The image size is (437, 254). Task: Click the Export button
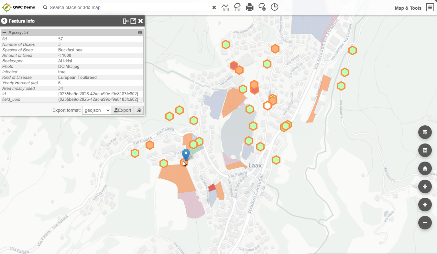pyautogui.click(x=123, y=110)
